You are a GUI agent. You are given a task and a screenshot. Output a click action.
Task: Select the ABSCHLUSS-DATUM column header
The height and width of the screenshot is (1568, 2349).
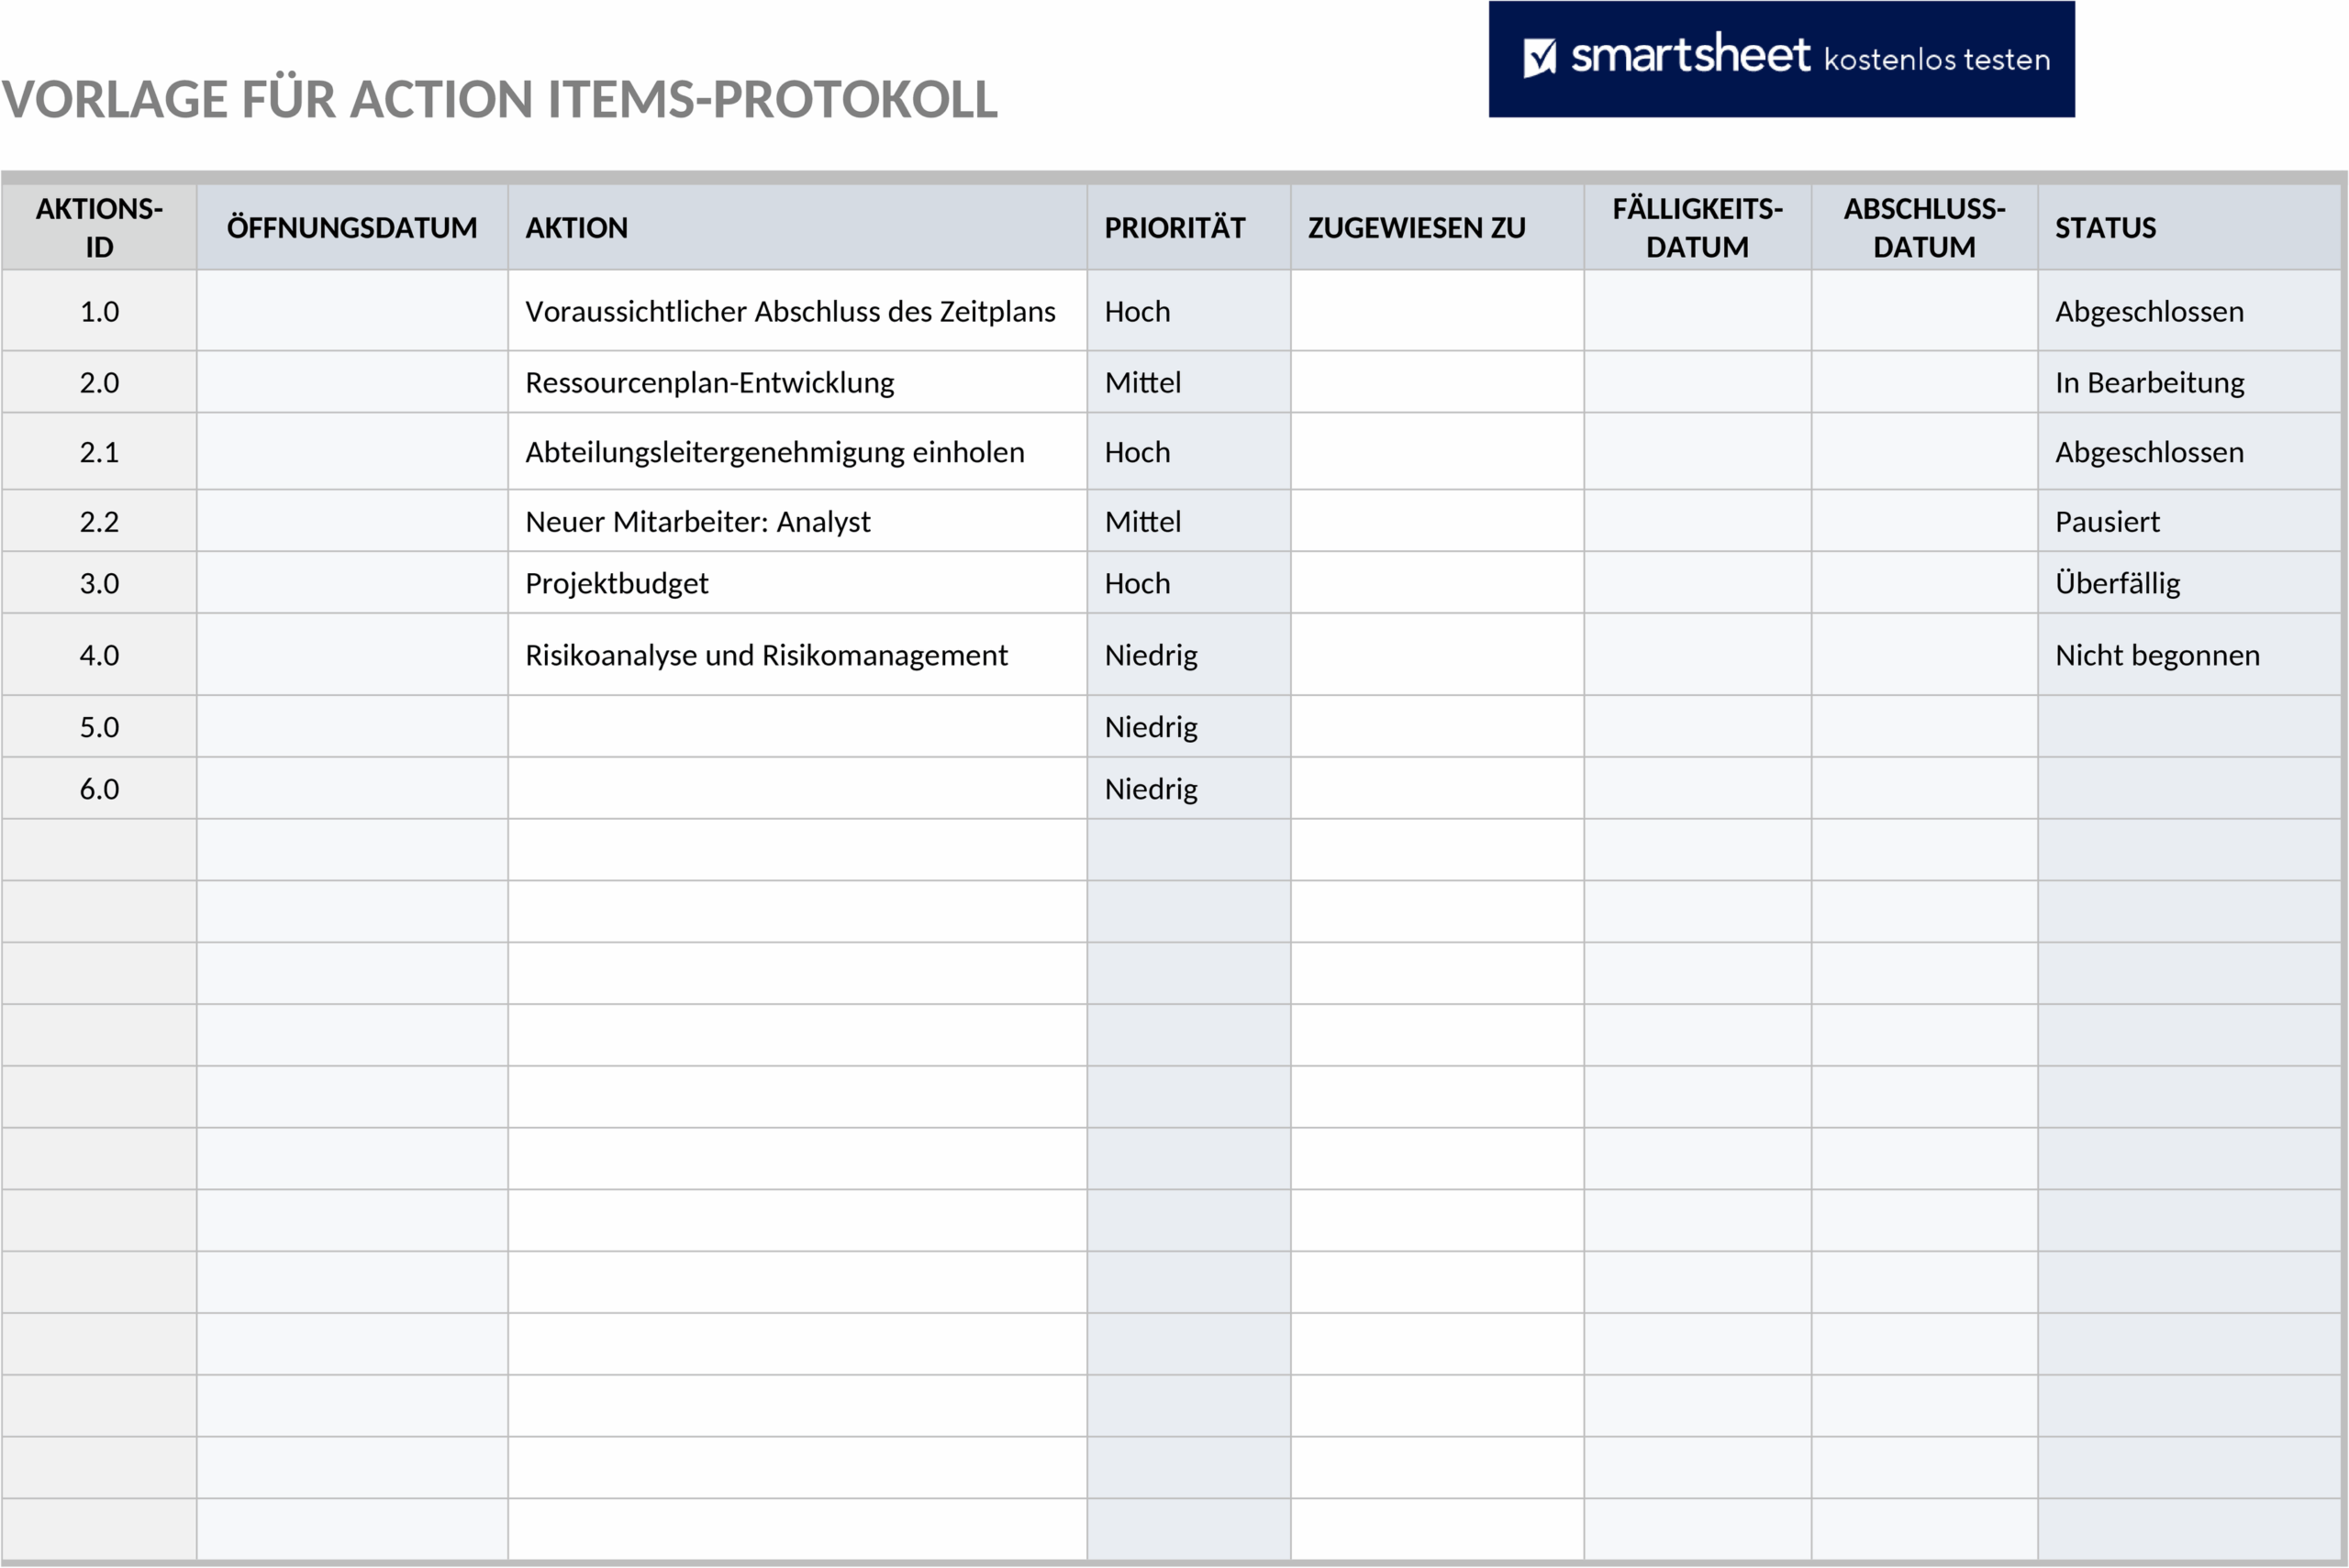(x=1925, y=227)
